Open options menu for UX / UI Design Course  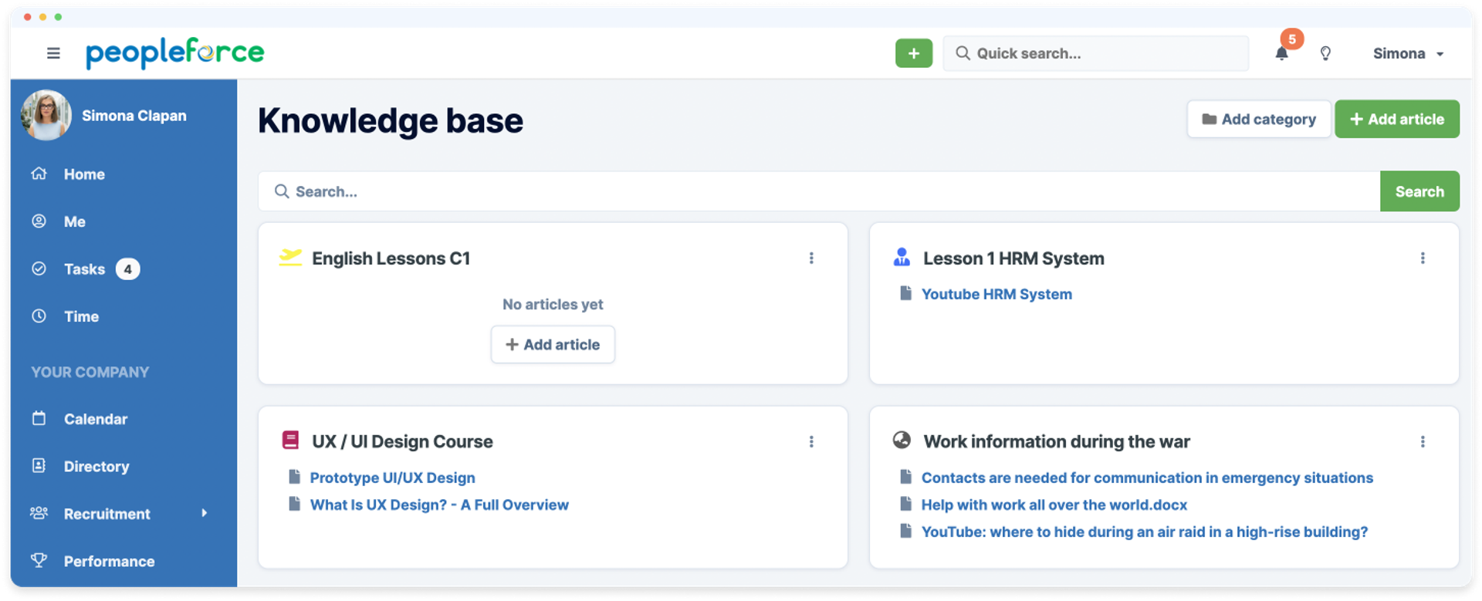coord(811,441)
